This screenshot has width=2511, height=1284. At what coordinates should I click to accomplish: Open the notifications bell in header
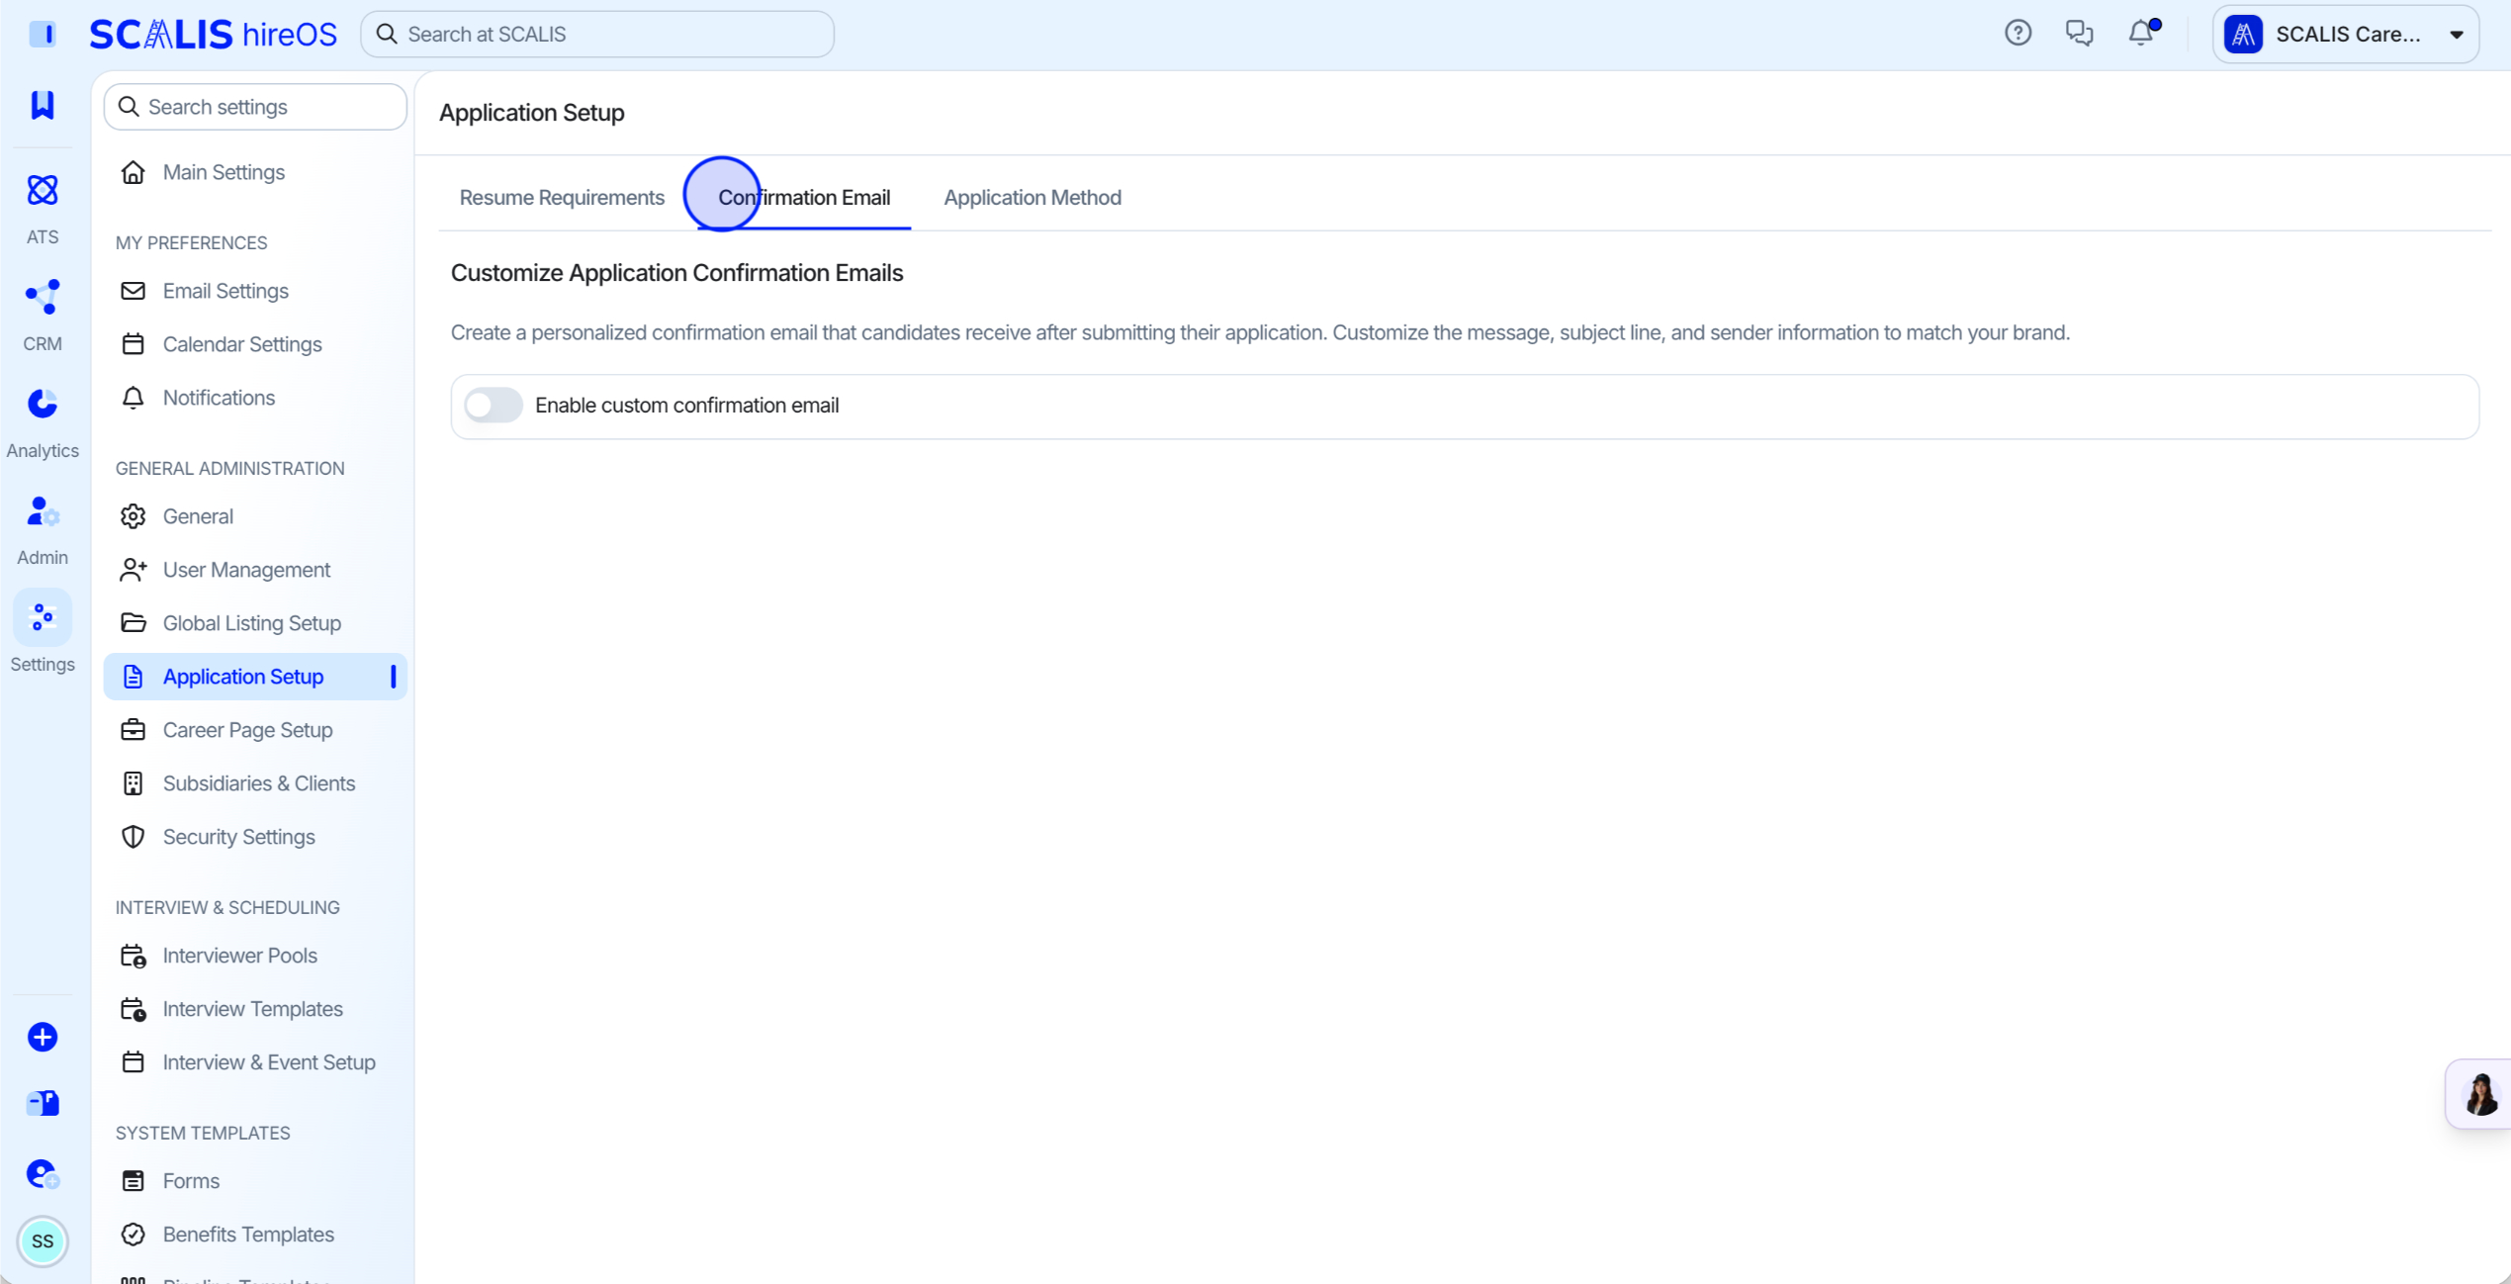pos(2141,34)
